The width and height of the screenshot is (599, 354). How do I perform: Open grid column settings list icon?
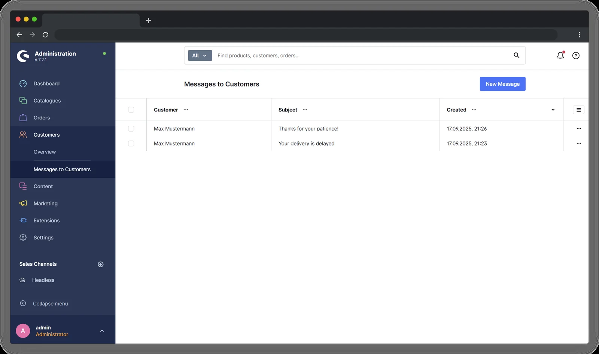point(578,110)
